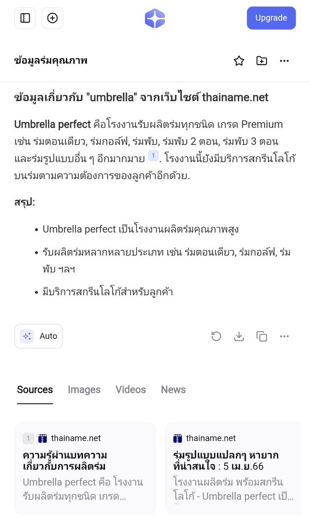Switch to the Images tab

click(84, 389)
